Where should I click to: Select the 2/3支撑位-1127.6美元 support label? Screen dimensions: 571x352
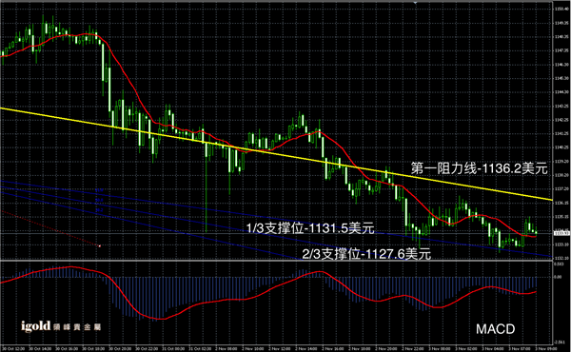tap(366, 254)
